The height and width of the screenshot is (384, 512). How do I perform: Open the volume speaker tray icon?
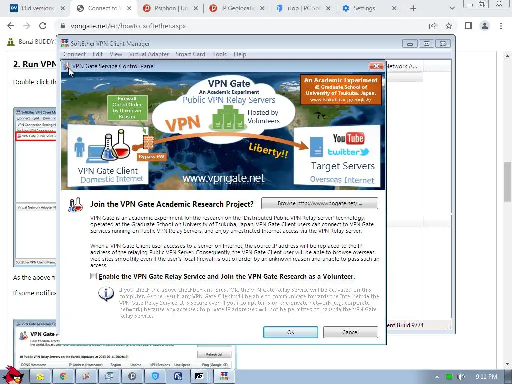coord(461,377)
